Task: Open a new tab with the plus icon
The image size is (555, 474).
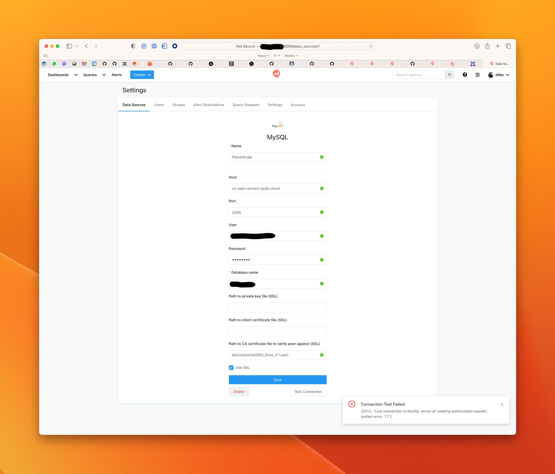Action: 497,46
